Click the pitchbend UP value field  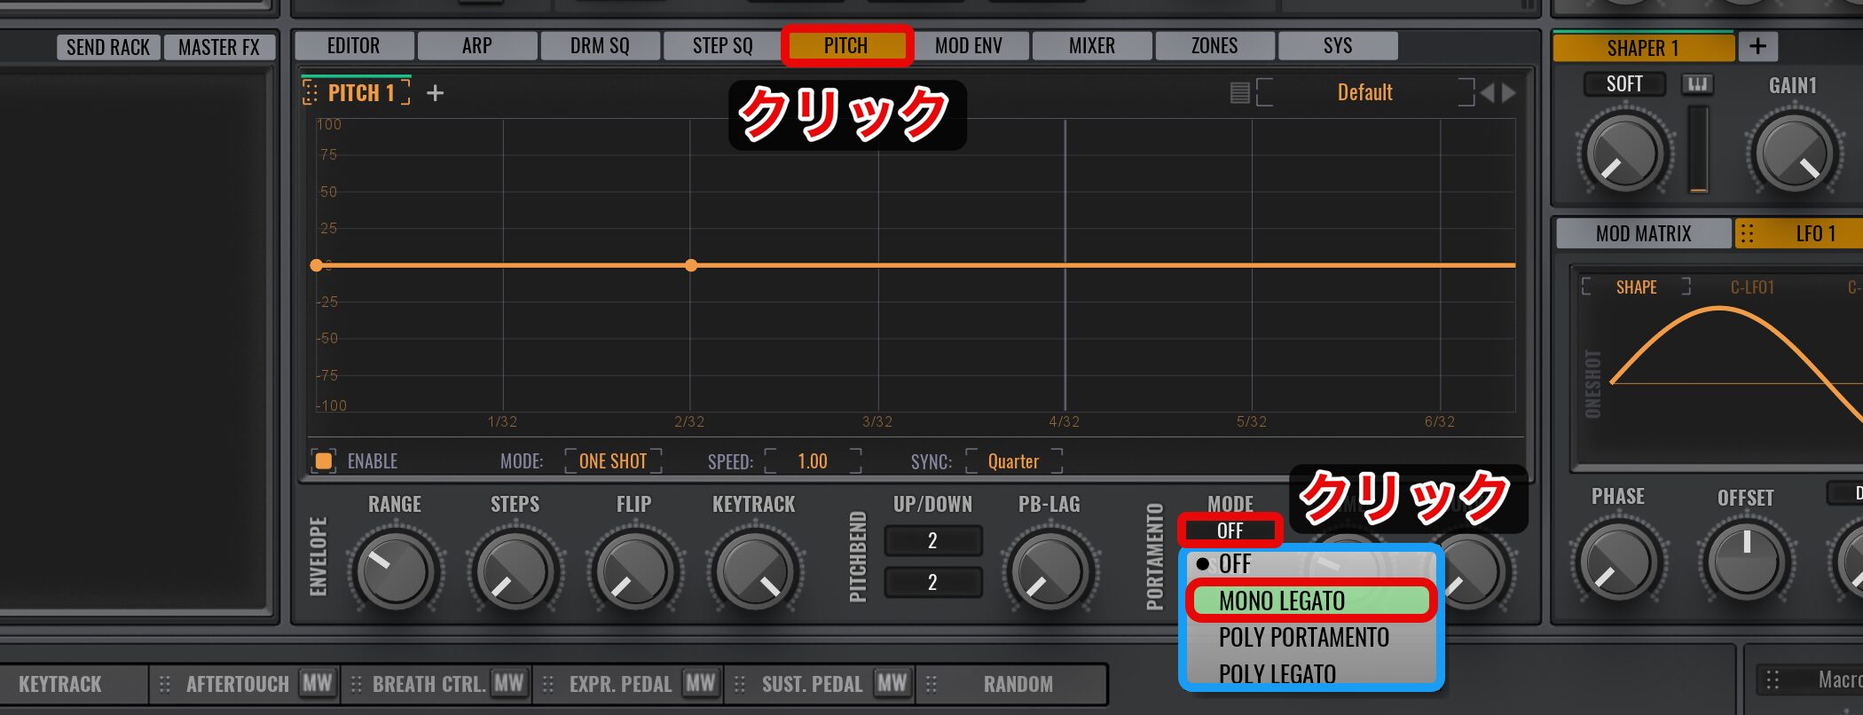[933, 541]
